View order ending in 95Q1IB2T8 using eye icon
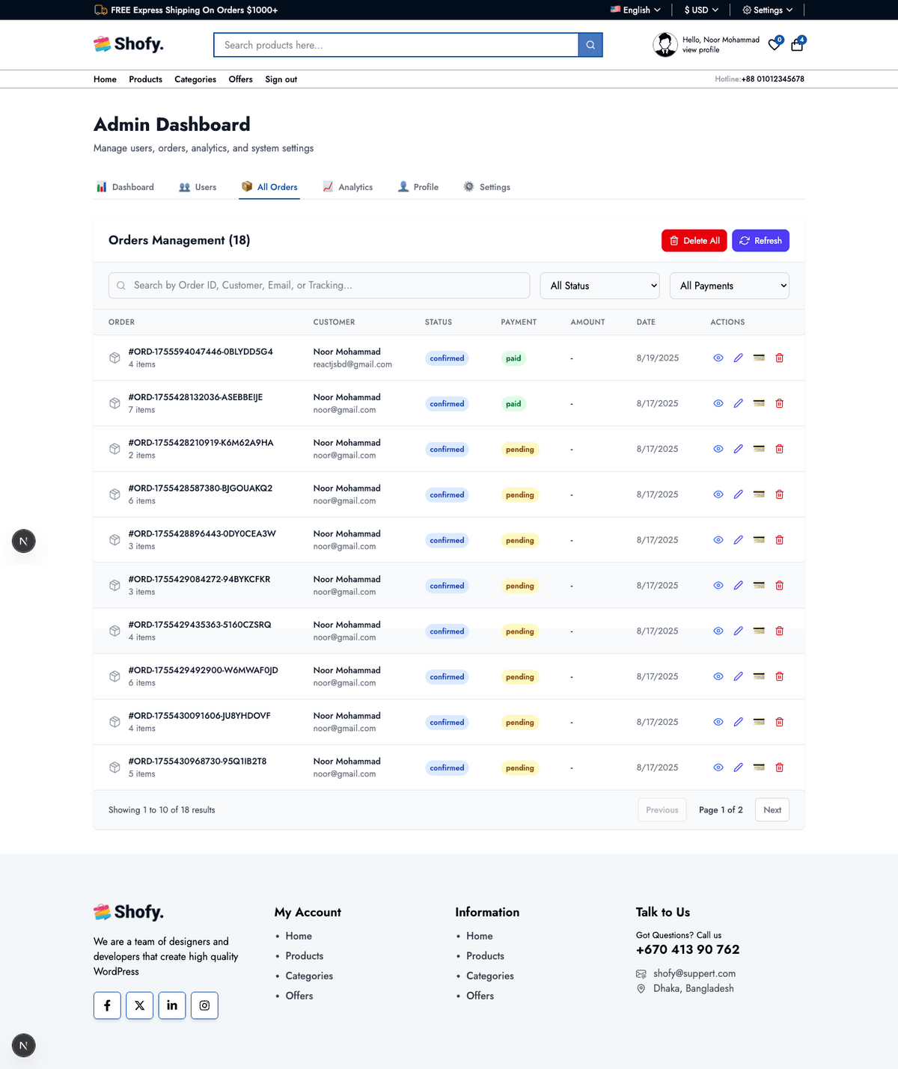The image size is (898, 1069). pos(718,768)
